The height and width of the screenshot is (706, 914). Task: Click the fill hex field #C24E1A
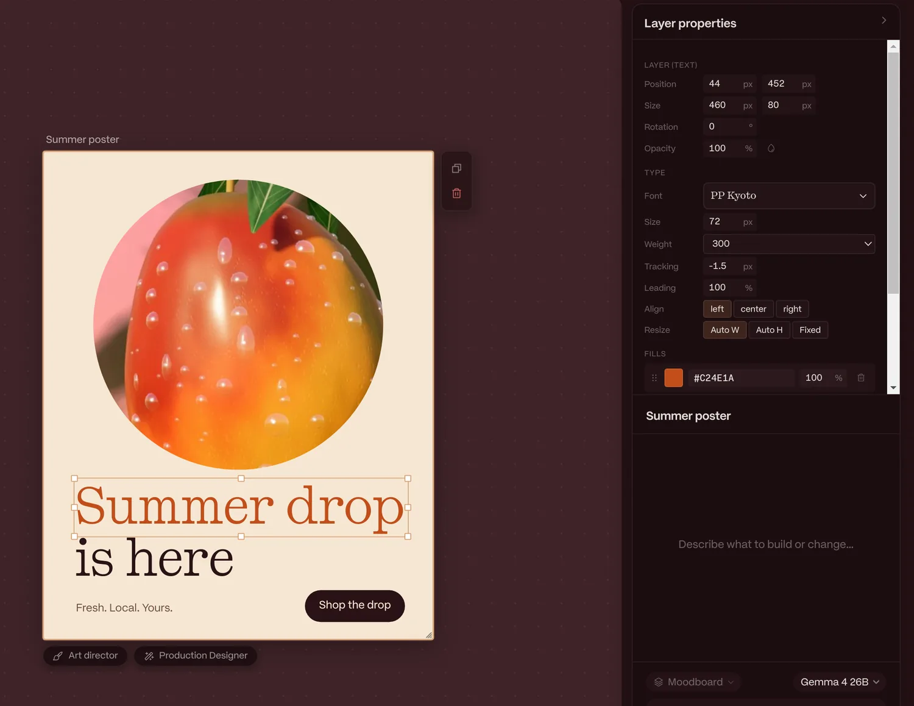(x=742, y=378)
